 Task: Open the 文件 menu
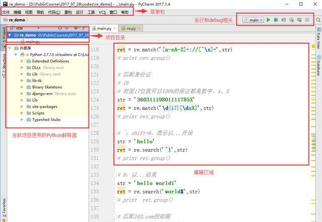tap(6, 12)
